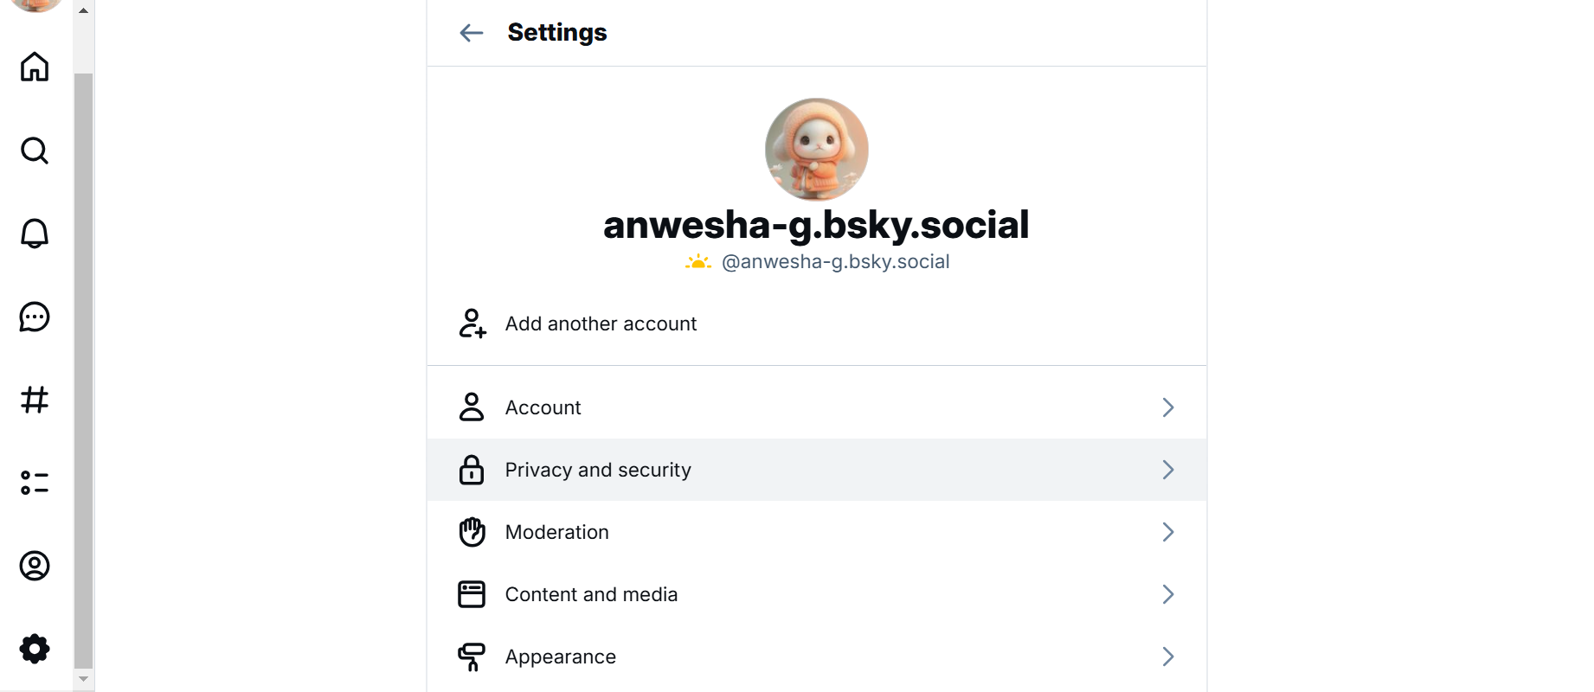Click the lock icon for Privacy

472,470
